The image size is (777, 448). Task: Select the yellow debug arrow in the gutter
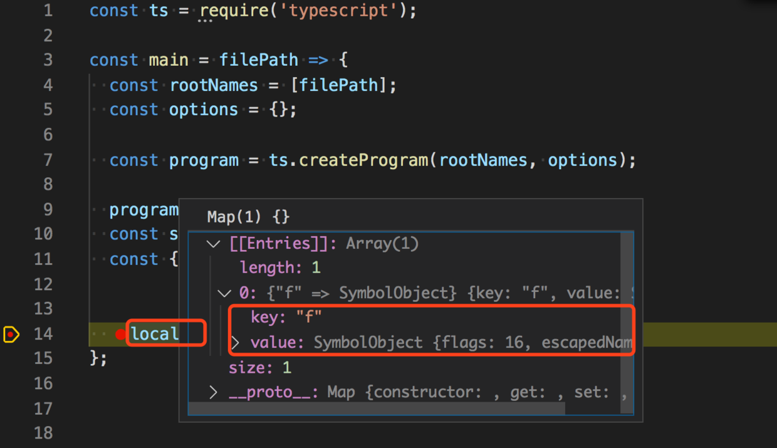(10, 335)
